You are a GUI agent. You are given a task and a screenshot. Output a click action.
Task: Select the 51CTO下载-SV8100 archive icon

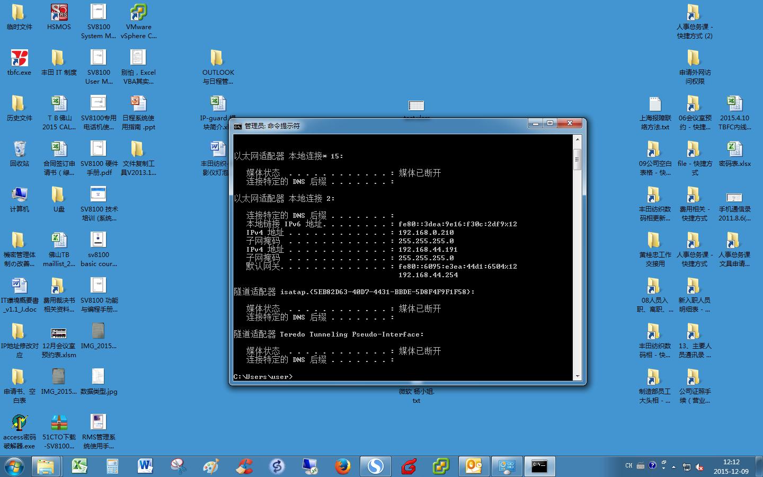pos(59,431)
